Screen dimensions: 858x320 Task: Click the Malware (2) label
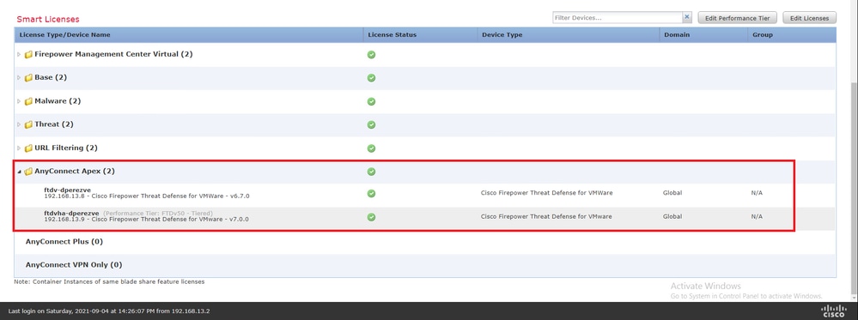pyautogui.click(x=58, y=101)
